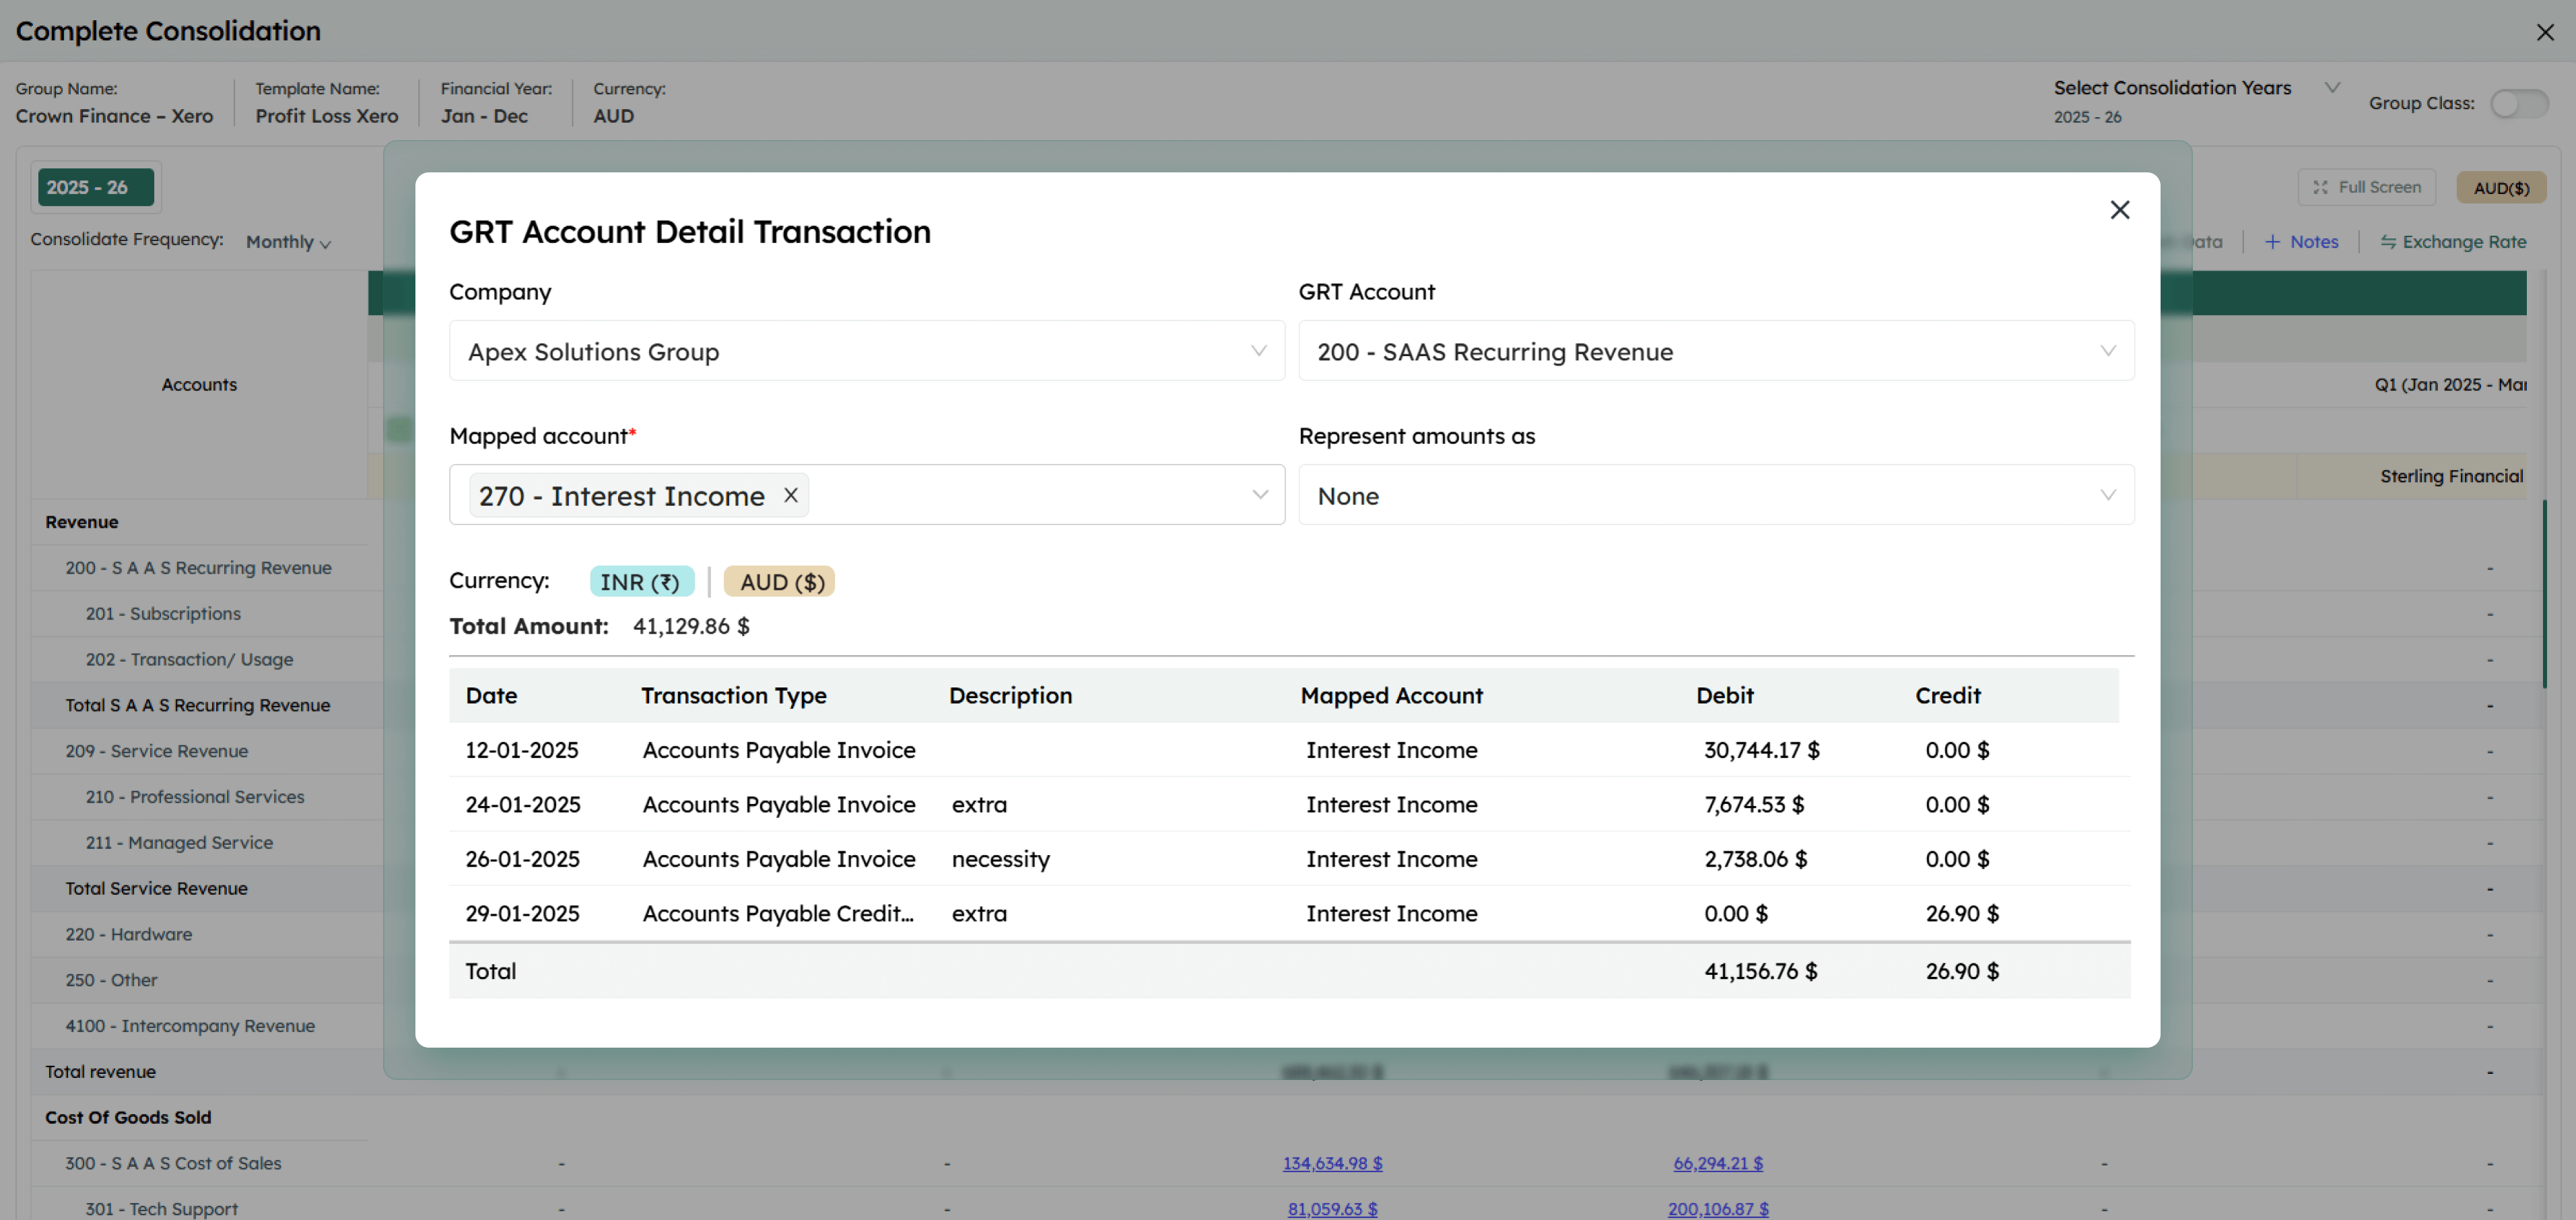Select the 29-01-2025 transaction row date
Viewport: 2576px width, 1220px height.
522,914
